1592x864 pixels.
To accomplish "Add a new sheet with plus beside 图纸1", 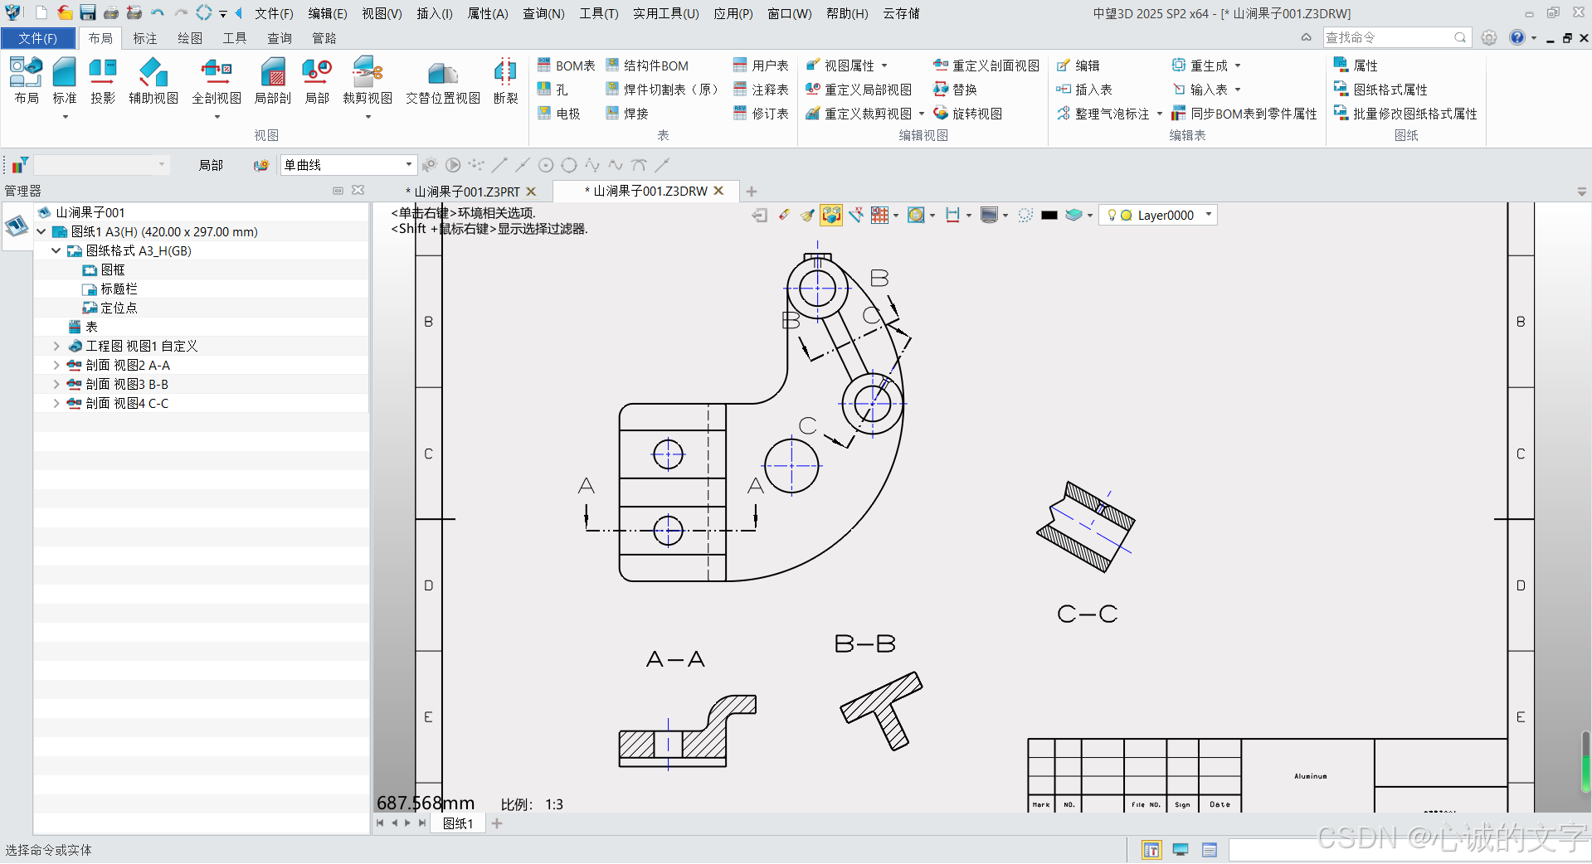I will [x=497, y=823].
